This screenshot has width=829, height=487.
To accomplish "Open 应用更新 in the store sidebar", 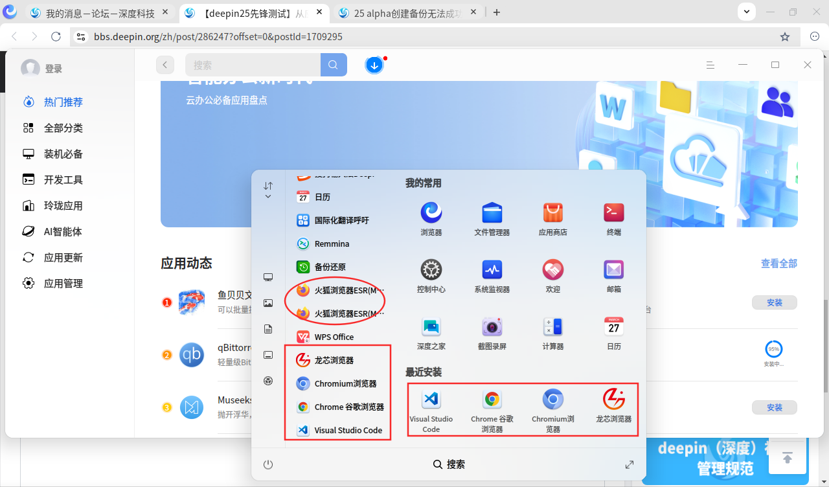I will tap(63, 257).
